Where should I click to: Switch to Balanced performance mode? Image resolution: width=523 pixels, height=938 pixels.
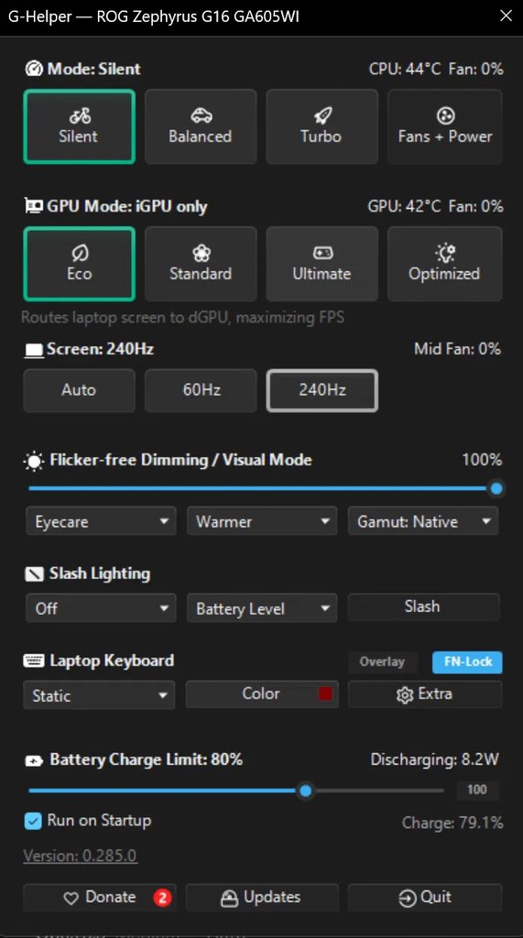pyautogui.click(x=201, y=126)
